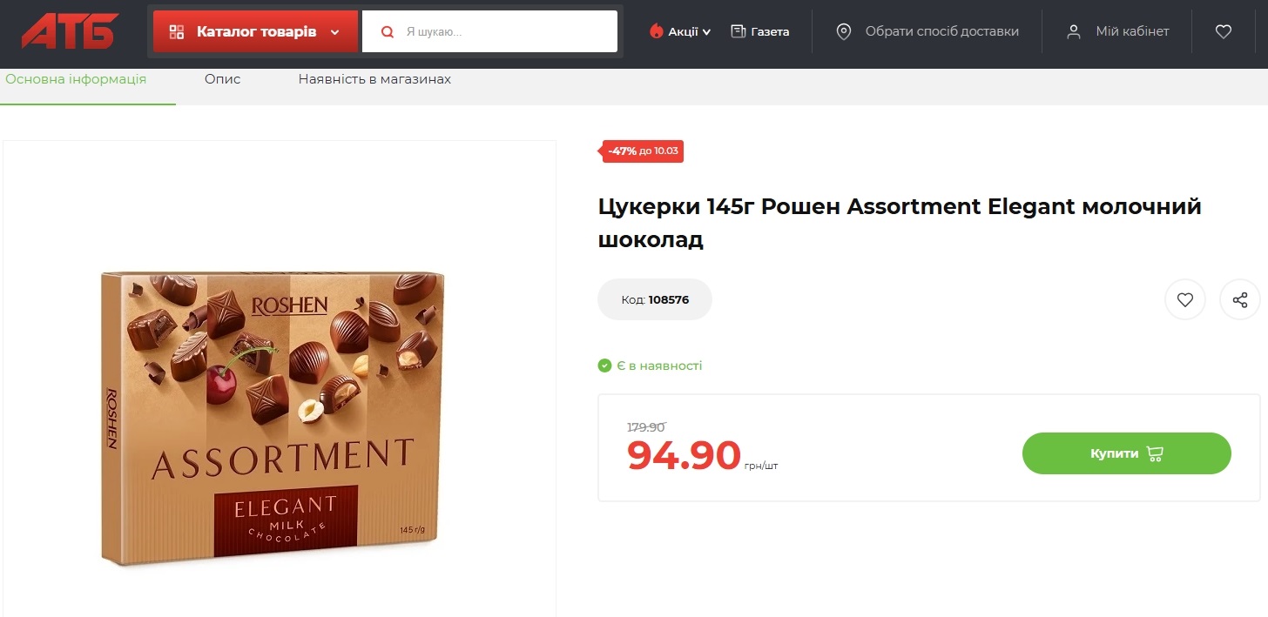Click Обрати спосіб доставки link
Screen dimensions: 1268x617
941,31
